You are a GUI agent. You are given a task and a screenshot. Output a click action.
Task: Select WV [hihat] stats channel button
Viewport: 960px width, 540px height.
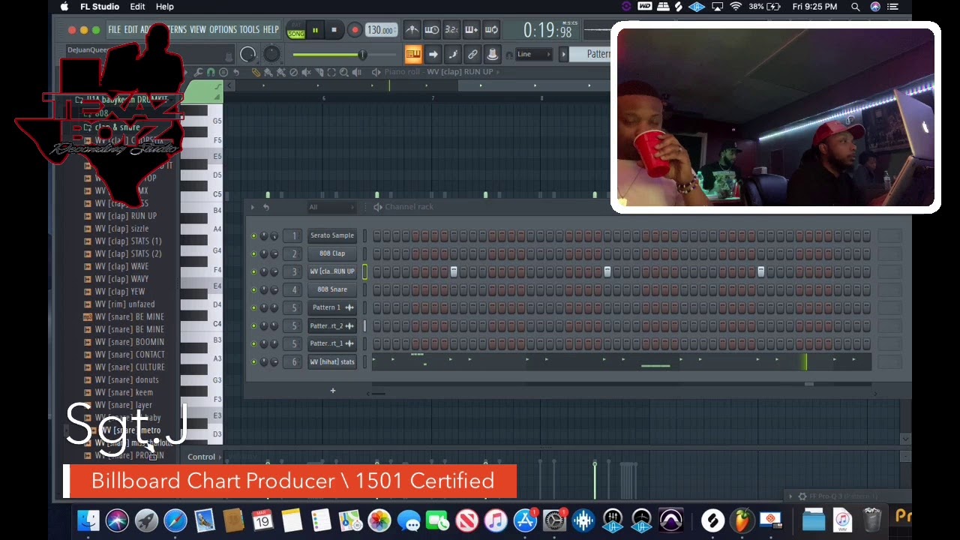pyautogui.click(x=332, y=361)
